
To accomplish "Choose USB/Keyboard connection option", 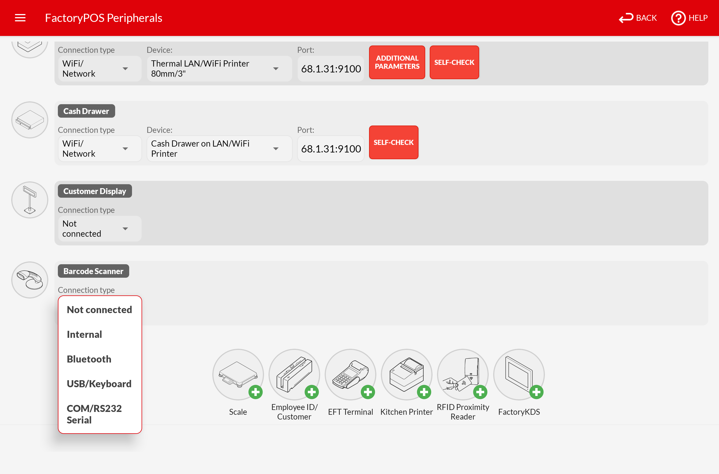I will coord(99,384).
